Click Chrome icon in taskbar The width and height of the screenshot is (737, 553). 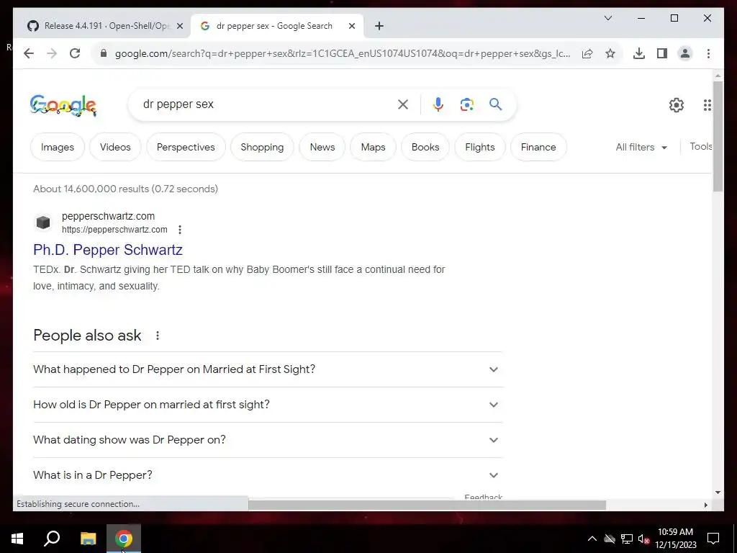coord(124,539)
